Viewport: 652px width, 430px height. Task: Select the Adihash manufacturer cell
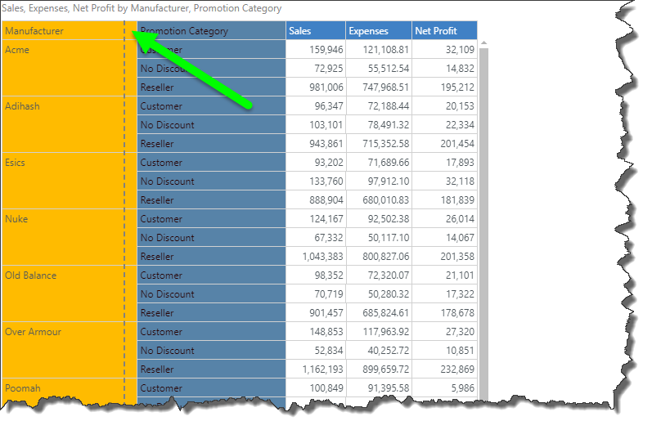22,106
